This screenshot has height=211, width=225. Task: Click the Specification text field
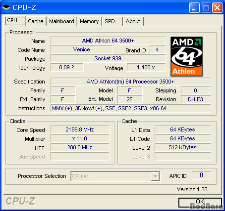(130, 82)
